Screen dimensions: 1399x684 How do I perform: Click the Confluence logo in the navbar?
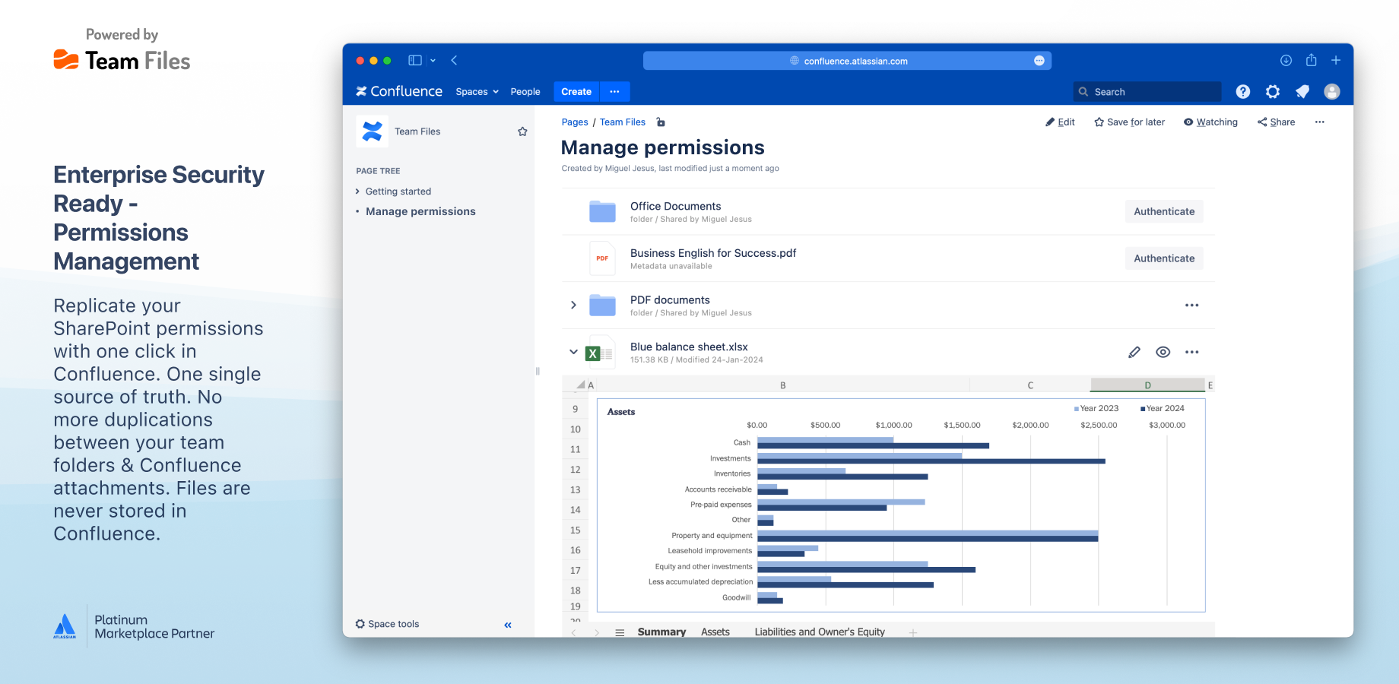[x=398, y=90]
